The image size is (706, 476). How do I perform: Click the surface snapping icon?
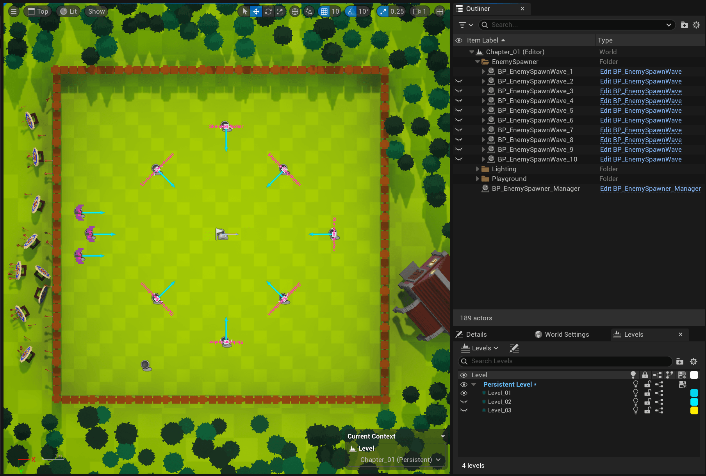coord(309,12)
